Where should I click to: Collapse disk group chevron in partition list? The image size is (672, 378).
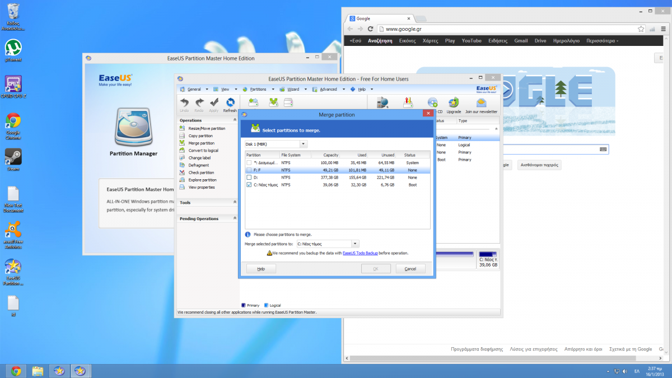(x=495, y=129)
